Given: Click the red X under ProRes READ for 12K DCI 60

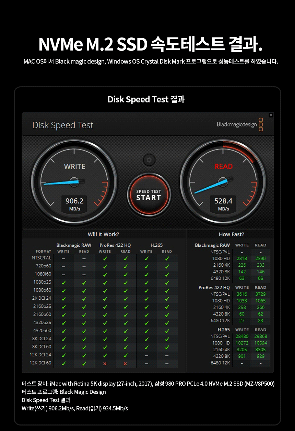Looking at the screenshot, I should pos(126,363).
